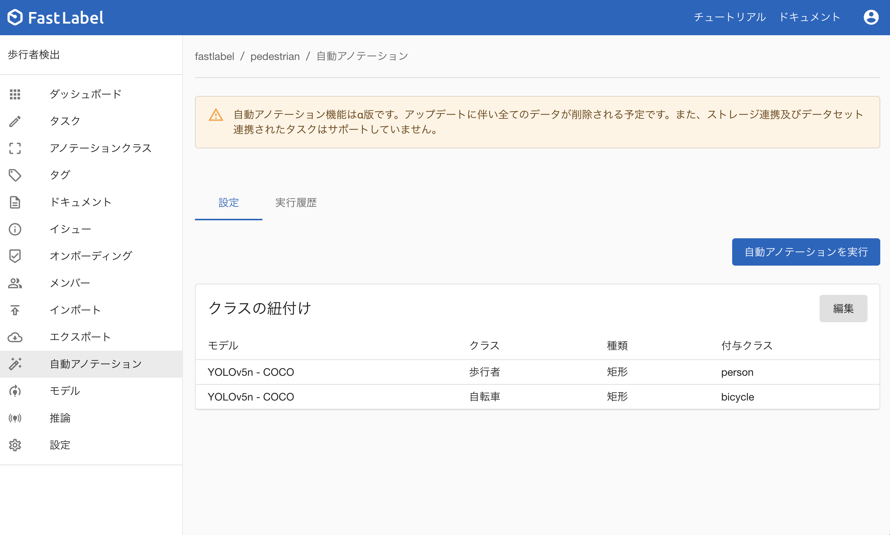Screen dimensions: 890x535
Task: Click the model training icon beside モデル
Action: [15, 391]
